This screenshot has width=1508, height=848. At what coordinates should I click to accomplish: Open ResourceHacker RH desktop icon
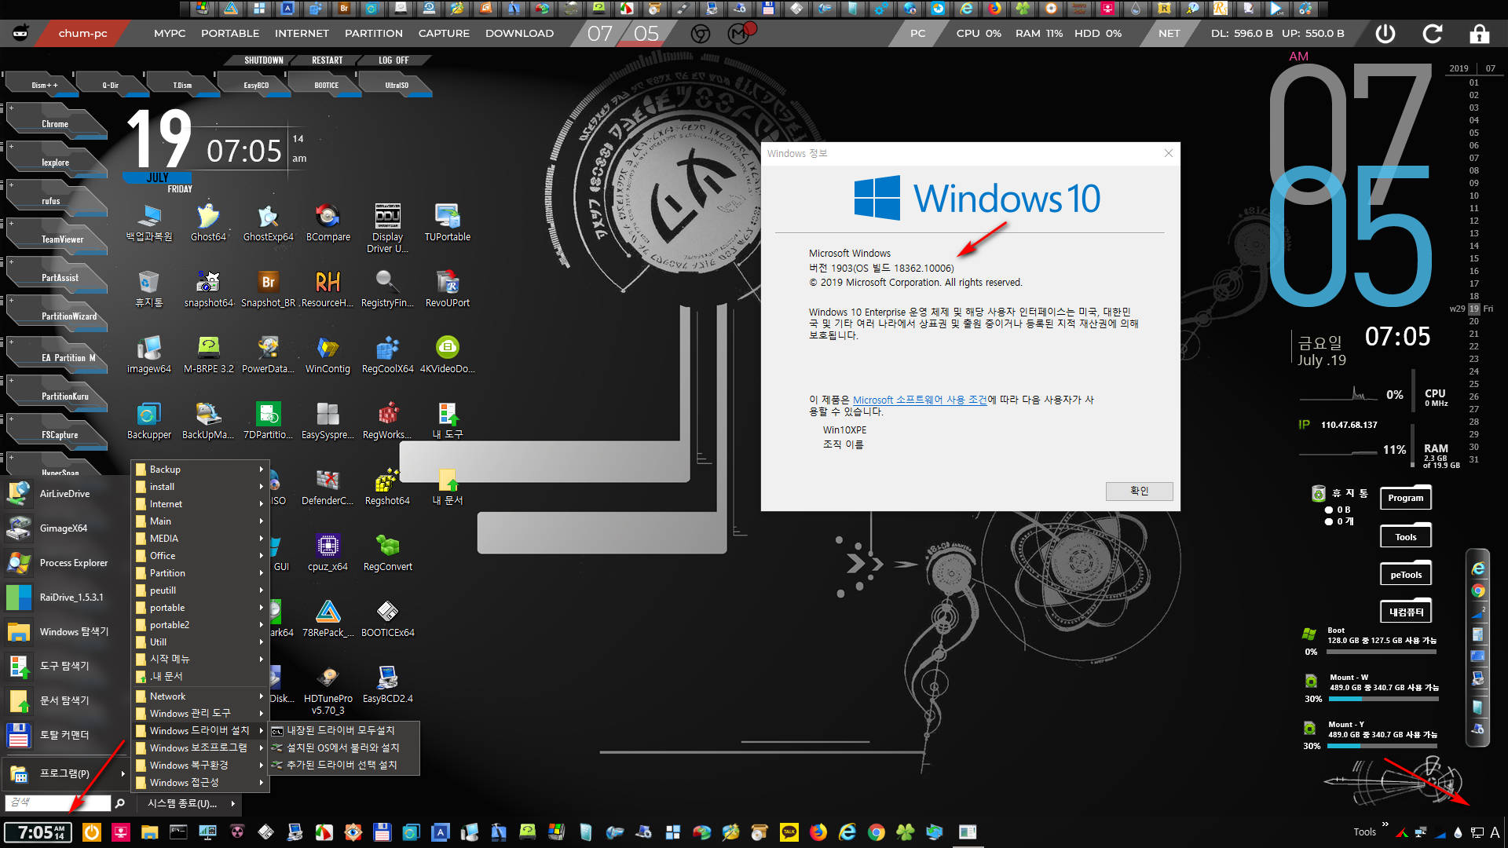tap(328, 289)
